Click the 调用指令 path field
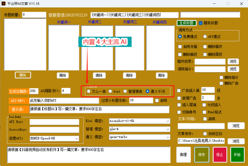 (210, 69)
